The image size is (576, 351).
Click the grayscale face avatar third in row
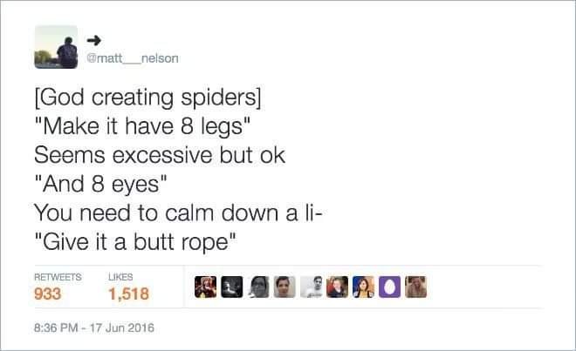258,287
